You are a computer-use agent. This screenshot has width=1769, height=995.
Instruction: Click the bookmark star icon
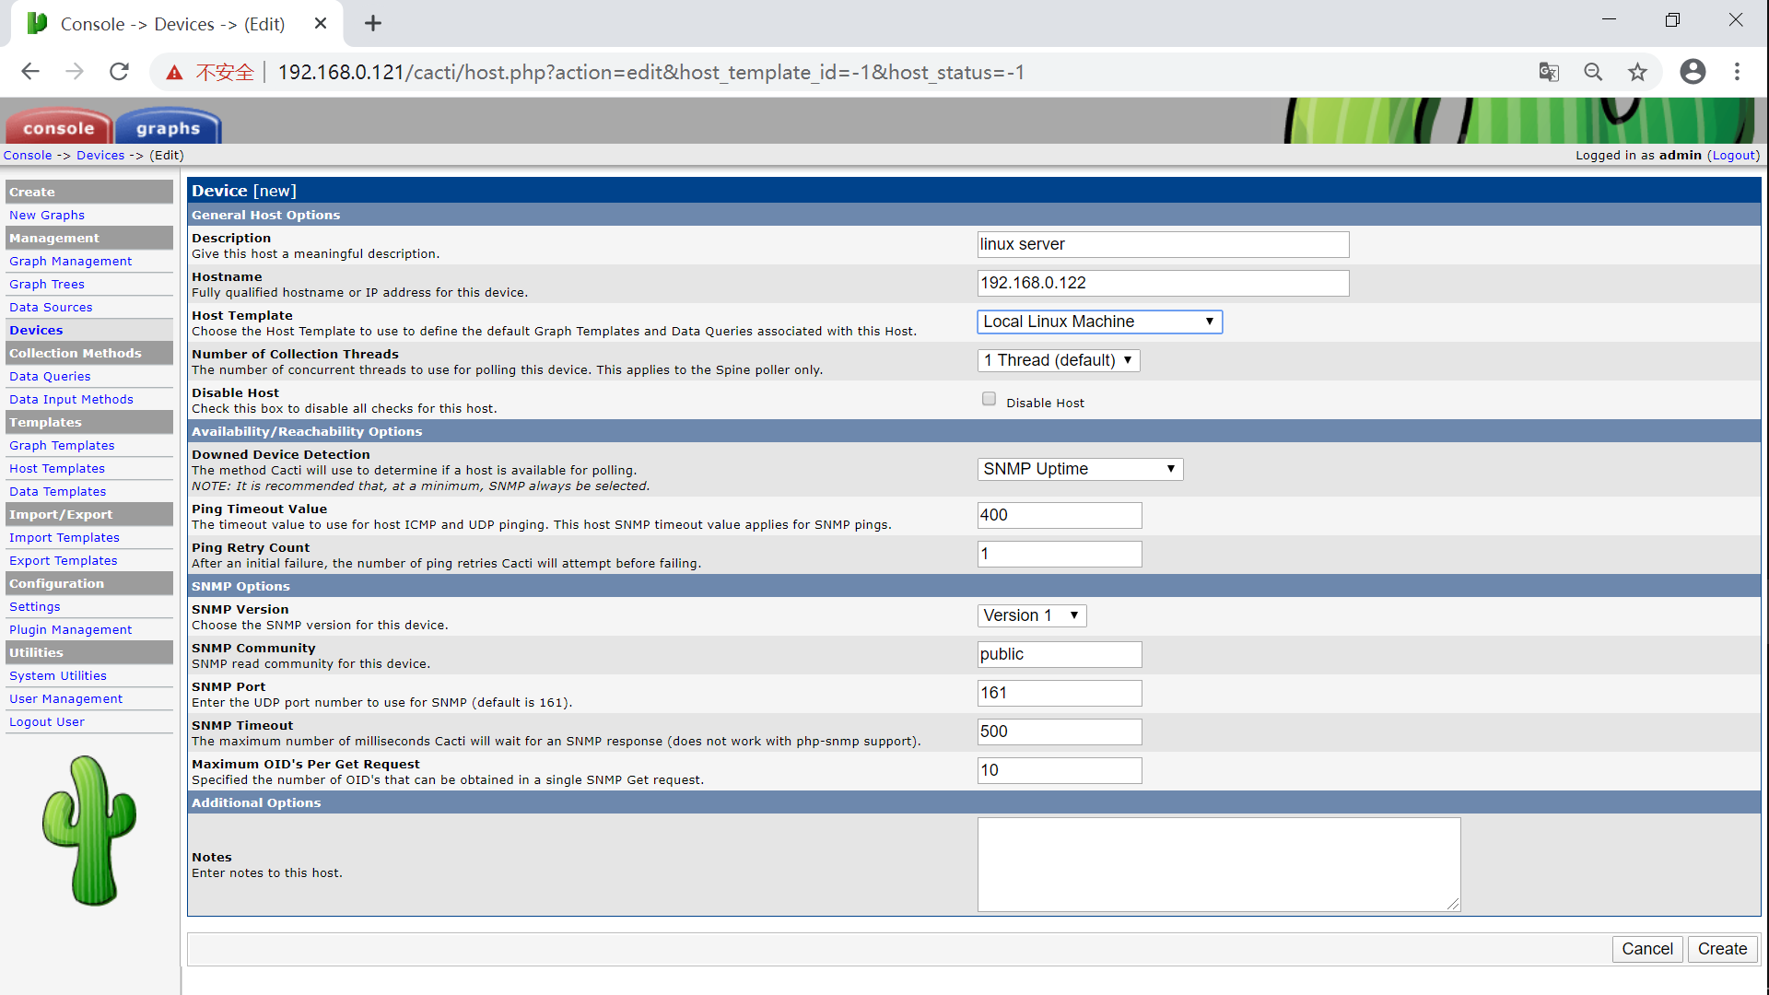tap(1637, 72)
